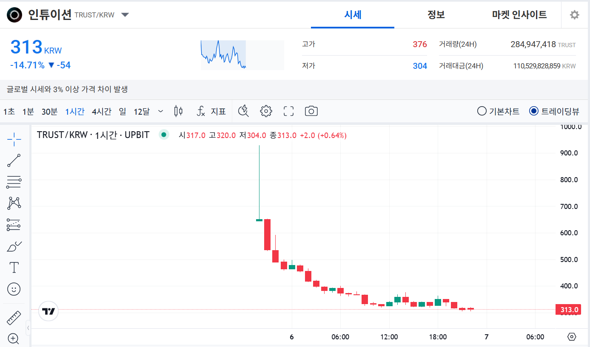Take a snapshot with the camera icon

[x=311, y=111]
